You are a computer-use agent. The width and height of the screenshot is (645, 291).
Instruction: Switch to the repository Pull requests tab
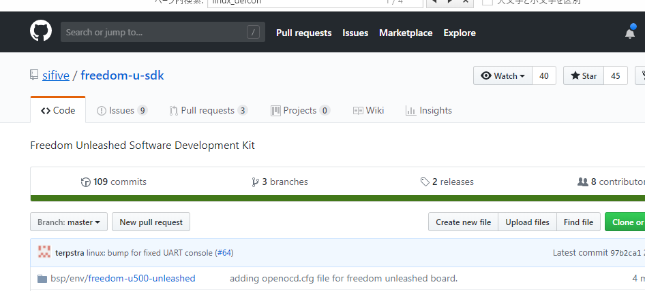[209, 110]
